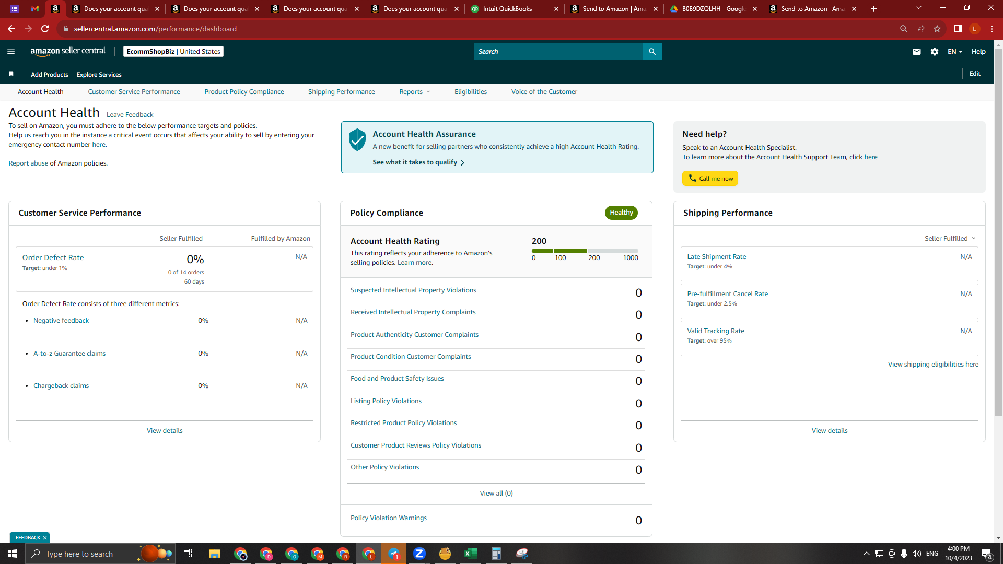Reload the page with browser refresh

pos(45,29)
